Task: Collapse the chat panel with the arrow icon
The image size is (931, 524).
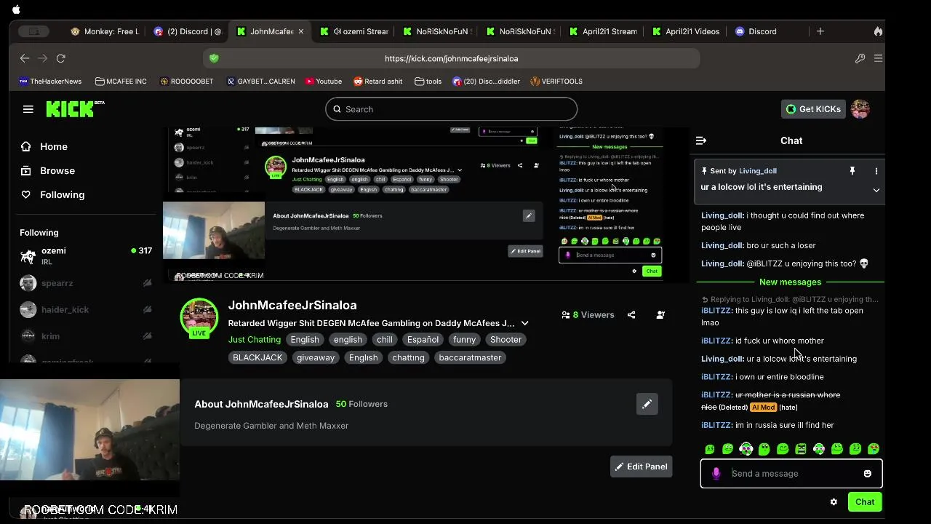Action: [701, 140]
